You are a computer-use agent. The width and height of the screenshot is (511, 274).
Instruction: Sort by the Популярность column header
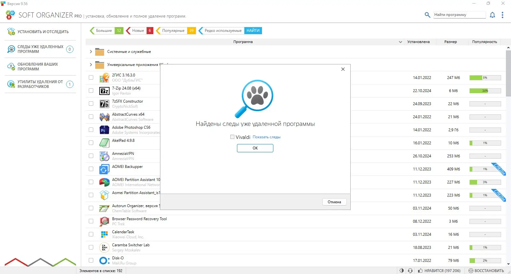click(x=484, y=42)
